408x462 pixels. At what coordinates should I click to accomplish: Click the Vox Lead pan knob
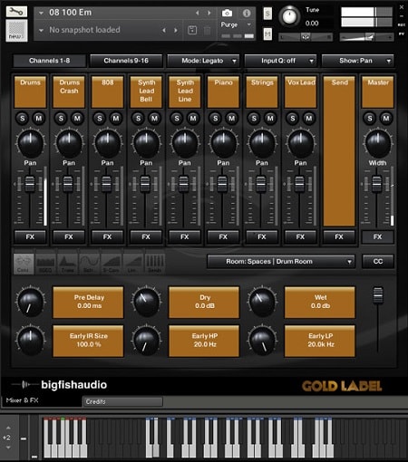pos(300,143)
